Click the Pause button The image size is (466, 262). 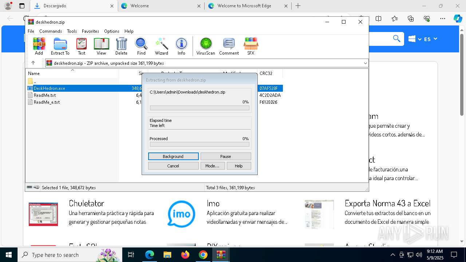(226, 156)
